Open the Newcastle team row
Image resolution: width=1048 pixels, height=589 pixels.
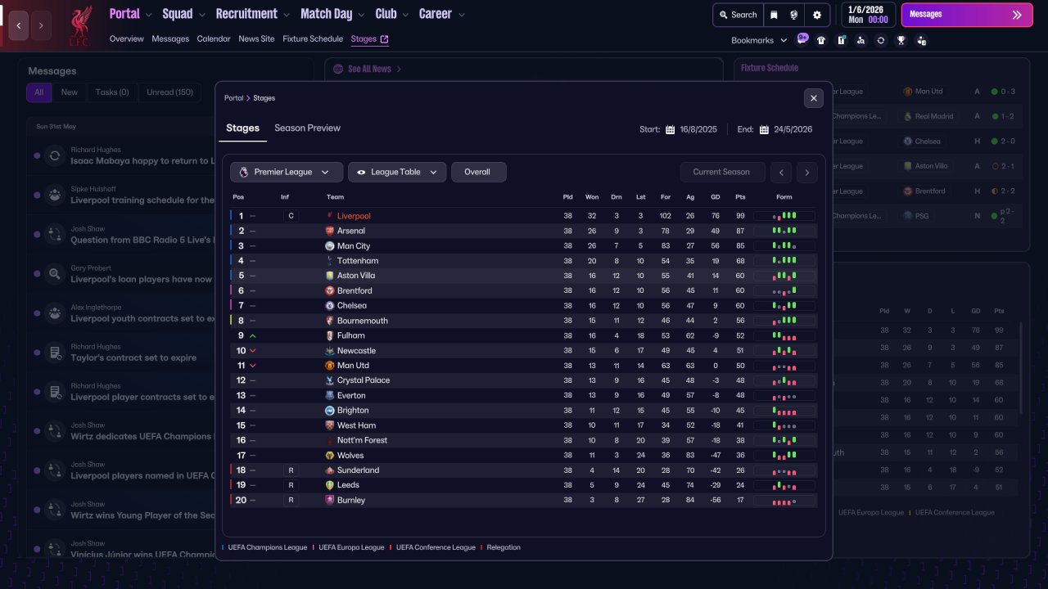(x=524, y=351)
